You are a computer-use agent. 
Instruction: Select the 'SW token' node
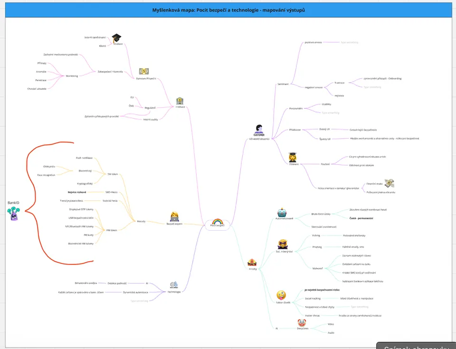click(113, 174)
